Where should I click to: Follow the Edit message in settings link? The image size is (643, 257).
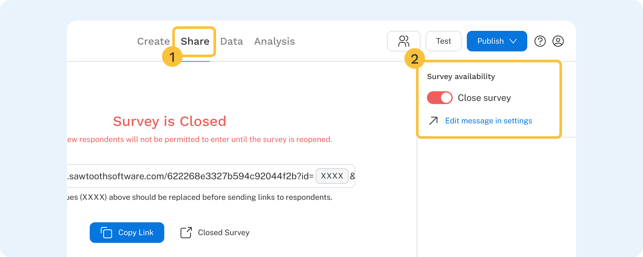pos(488,121)
